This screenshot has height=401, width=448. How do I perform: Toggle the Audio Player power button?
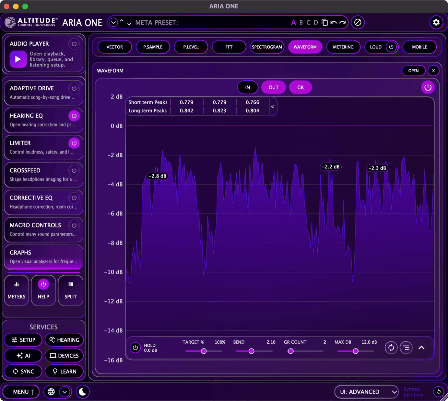74,44
